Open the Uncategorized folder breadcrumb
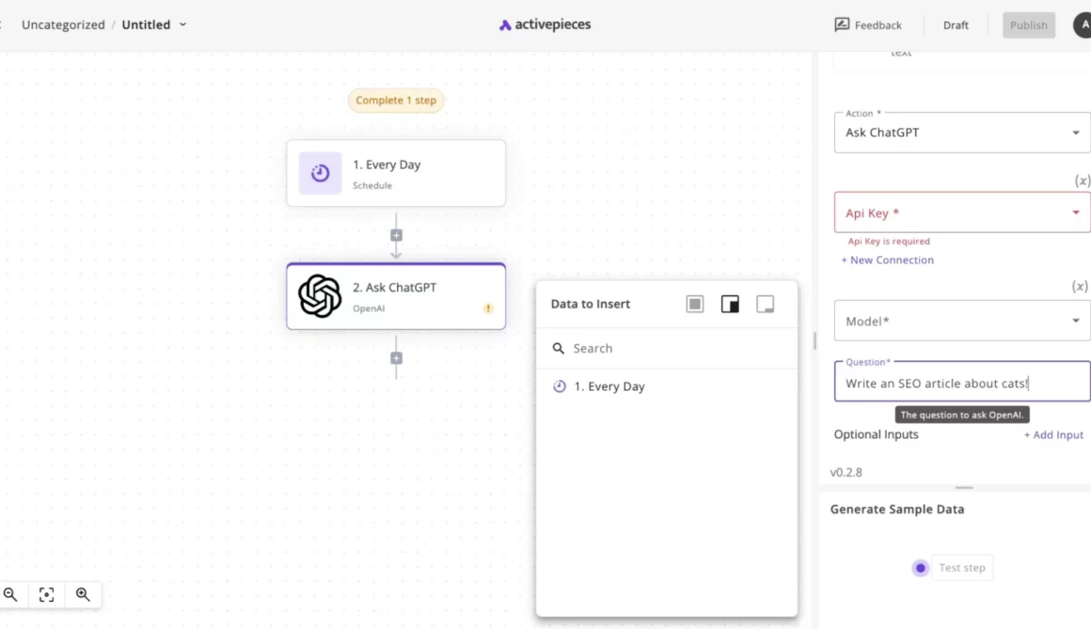 (x=63, y=24)
